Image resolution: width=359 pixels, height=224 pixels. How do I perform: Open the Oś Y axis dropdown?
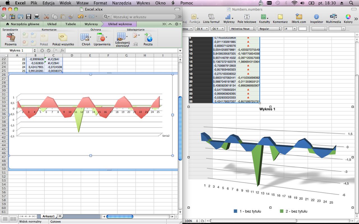(x=218, y=29)
